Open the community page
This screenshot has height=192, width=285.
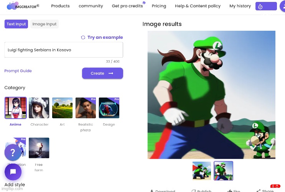click(x=91, y=6)
